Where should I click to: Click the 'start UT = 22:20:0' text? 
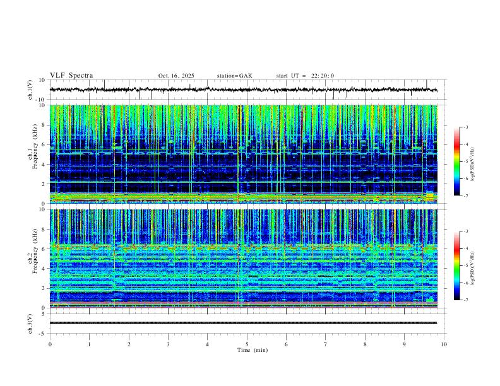click(305, 76)
